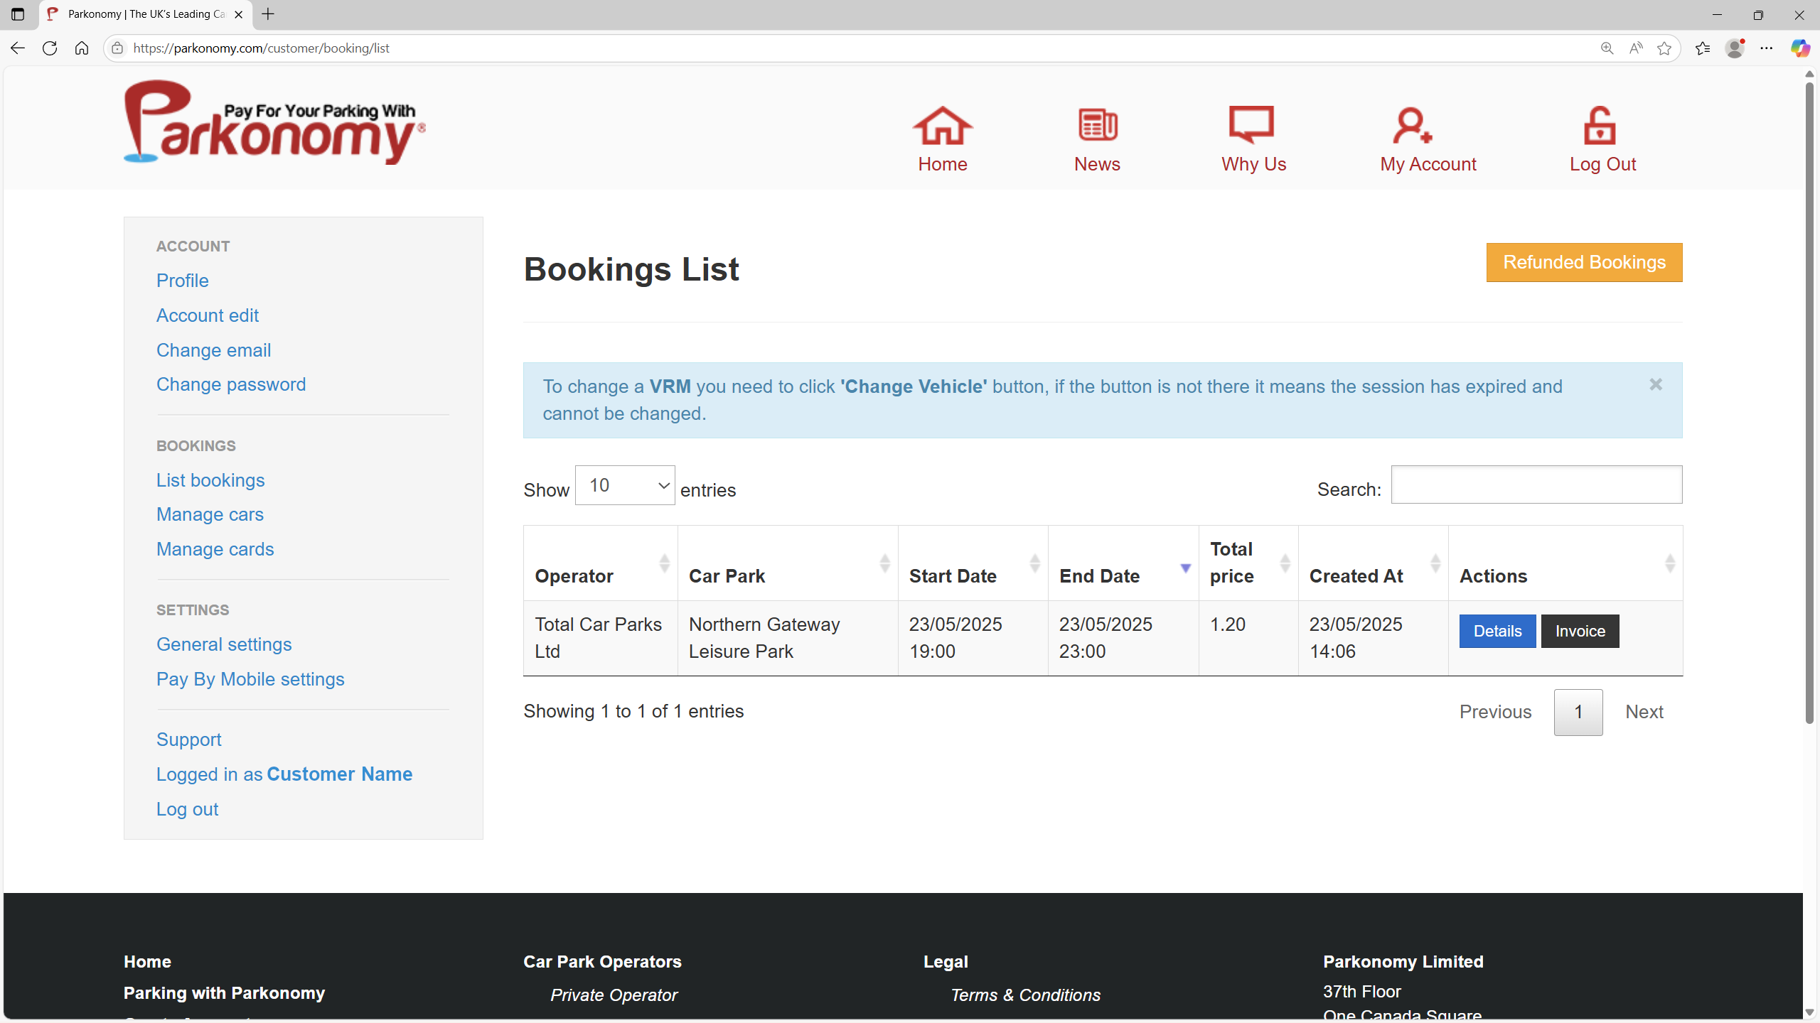The image size is (1820, 1023).
Task: Open Account edit link
Action: 208,315
